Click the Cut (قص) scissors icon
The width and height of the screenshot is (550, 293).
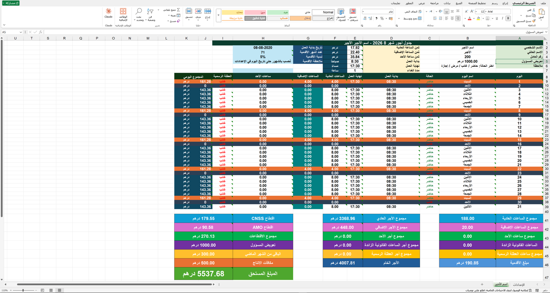(x=533, y=10)
